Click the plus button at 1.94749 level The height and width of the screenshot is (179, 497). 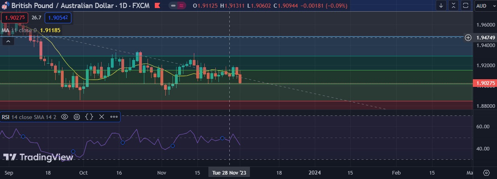pos(468,37)
